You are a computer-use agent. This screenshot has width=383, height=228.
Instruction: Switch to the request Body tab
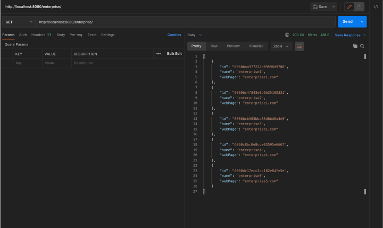[61, 35]
